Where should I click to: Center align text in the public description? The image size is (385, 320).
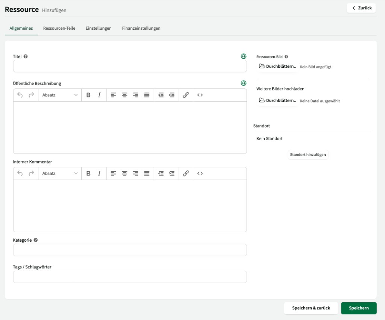point(125,95)
